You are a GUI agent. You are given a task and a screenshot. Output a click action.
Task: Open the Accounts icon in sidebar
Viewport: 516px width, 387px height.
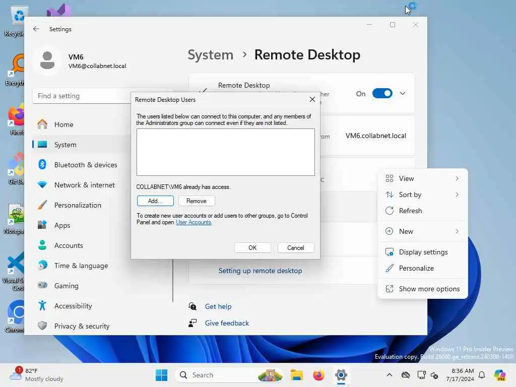pyautogui.click(x=42, y=245)
